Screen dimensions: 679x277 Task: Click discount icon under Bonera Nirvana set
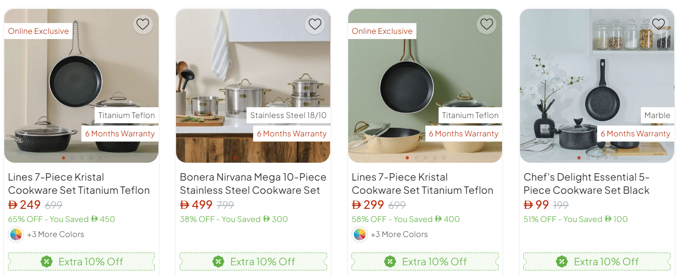pos(218,261)
